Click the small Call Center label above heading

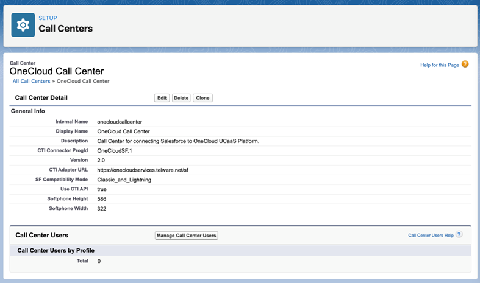point(23,63)
